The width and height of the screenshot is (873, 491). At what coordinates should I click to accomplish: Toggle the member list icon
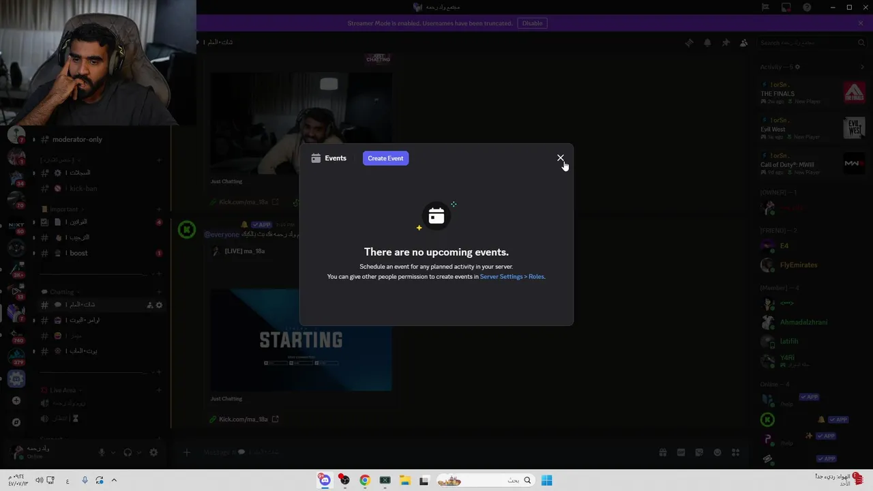tap(744, 42)
